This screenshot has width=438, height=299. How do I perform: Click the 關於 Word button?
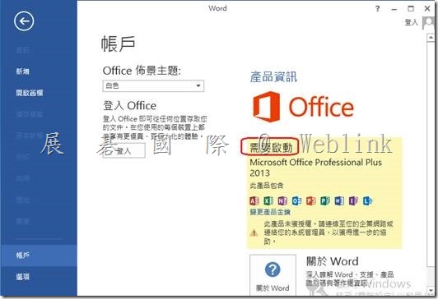click(x=273, y=274)
